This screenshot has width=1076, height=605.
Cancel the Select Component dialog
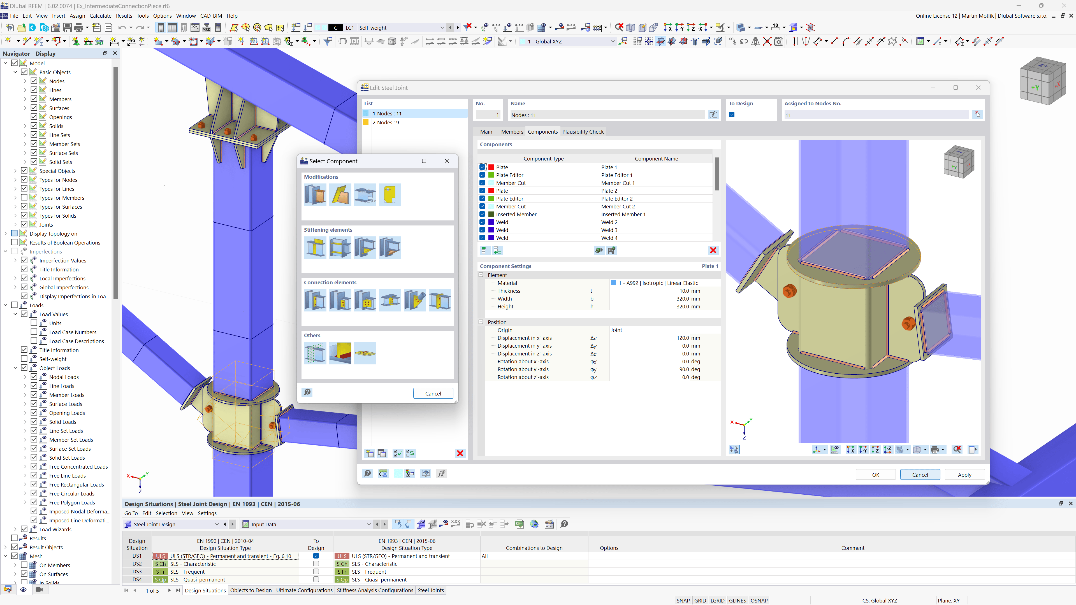(x=433, y=393)
